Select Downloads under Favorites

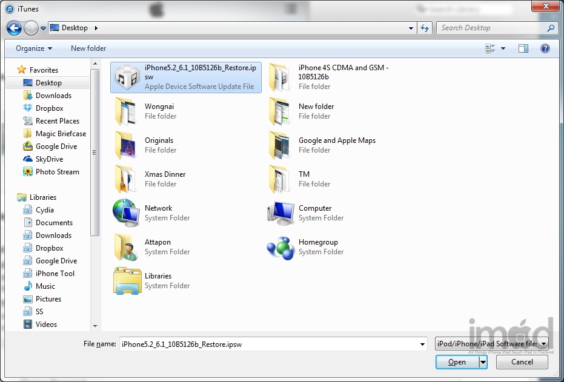[x=47, y=95]
